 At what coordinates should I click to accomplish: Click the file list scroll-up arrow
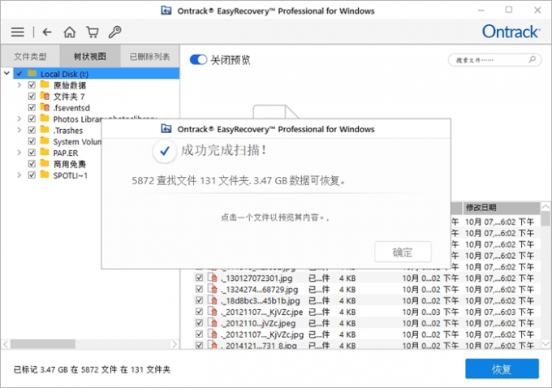tap(545, 206)
